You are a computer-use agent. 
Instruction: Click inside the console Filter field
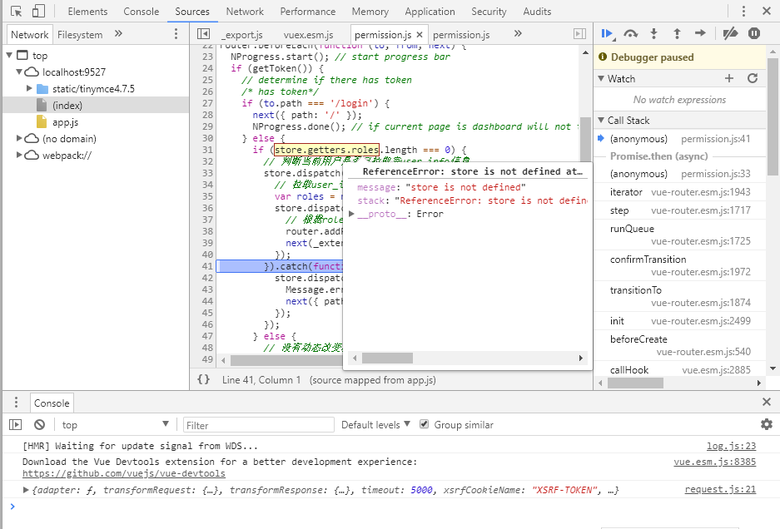258,424
